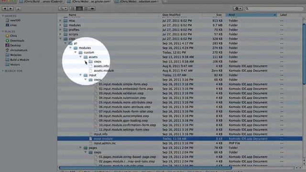Click the all folder icon

tap(70, 43)
